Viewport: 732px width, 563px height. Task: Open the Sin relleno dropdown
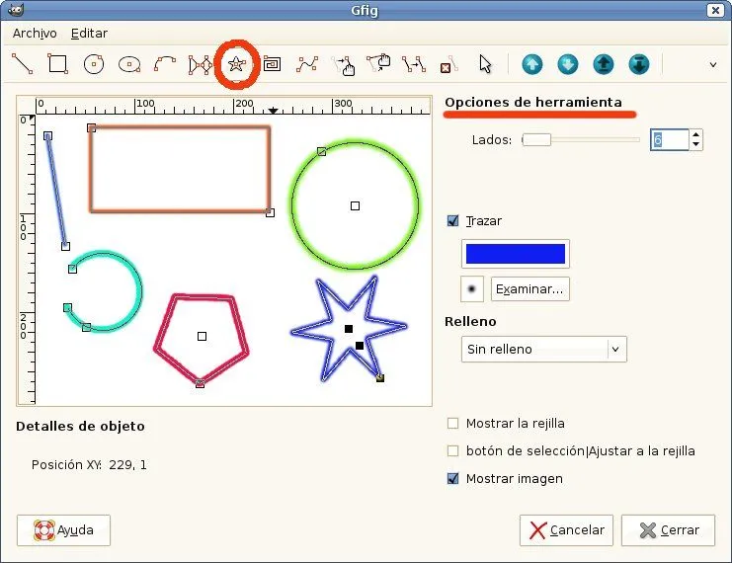(544, 350)
